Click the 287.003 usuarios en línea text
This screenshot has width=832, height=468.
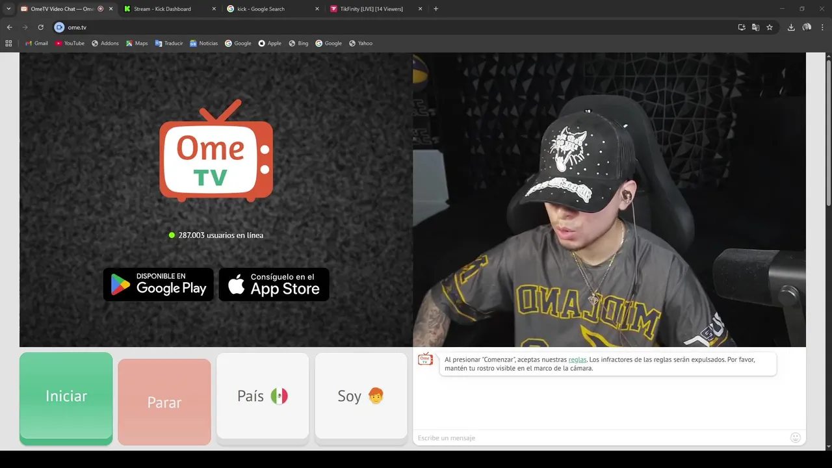tap(221, 235)
